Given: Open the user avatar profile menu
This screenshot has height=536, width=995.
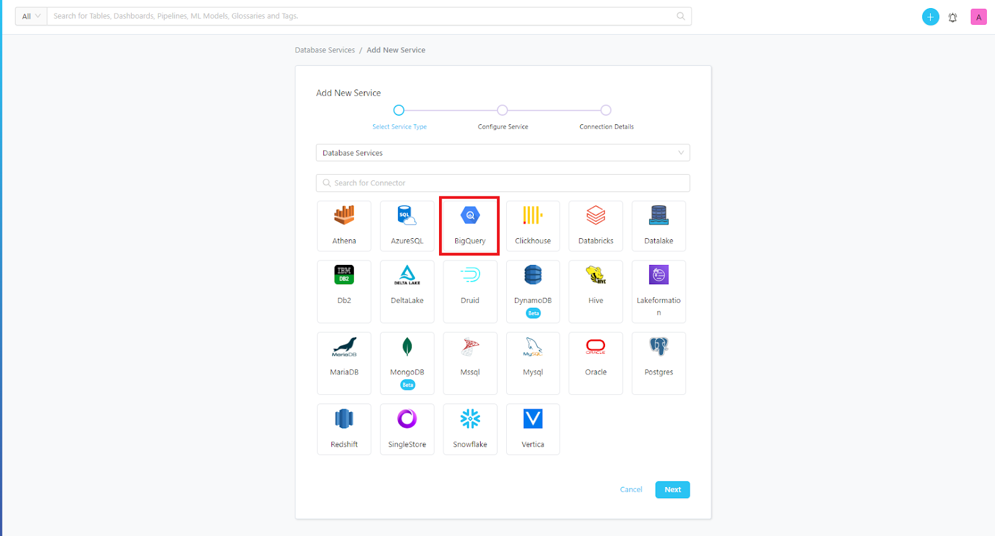Looking at the screenshot, I should 978,17.
